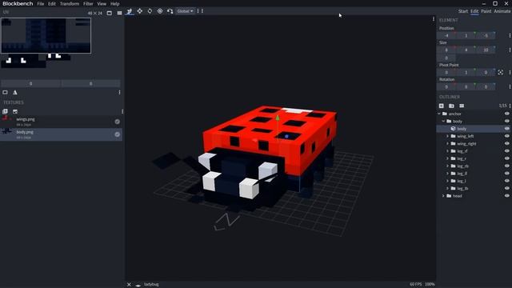This screenshot has height=288, width=512.
Task: Switch to Edit mode tab
Action: (x=474, y=11)
